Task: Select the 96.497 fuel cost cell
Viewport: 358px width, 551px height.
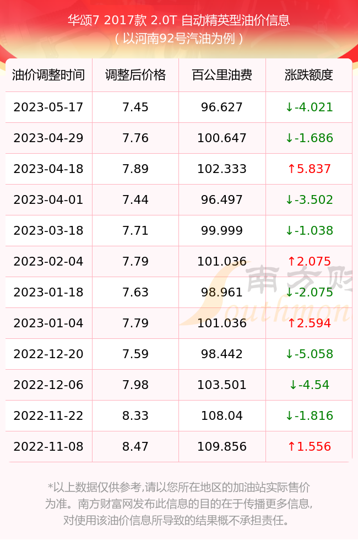Action: [222, 200]
